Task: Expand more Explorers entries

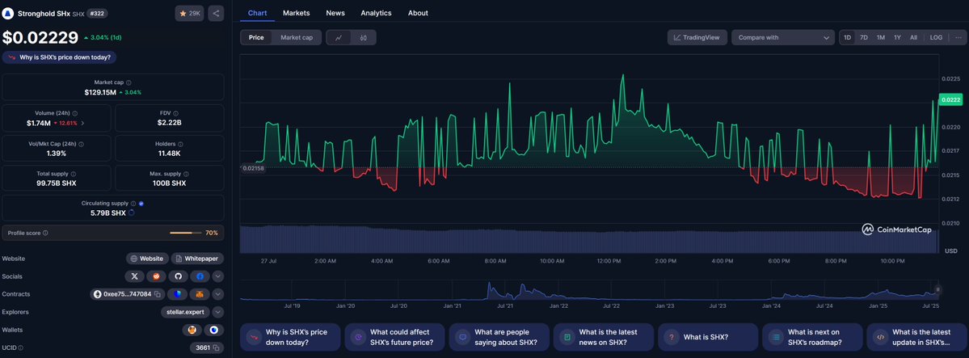Action: point(217,312)
